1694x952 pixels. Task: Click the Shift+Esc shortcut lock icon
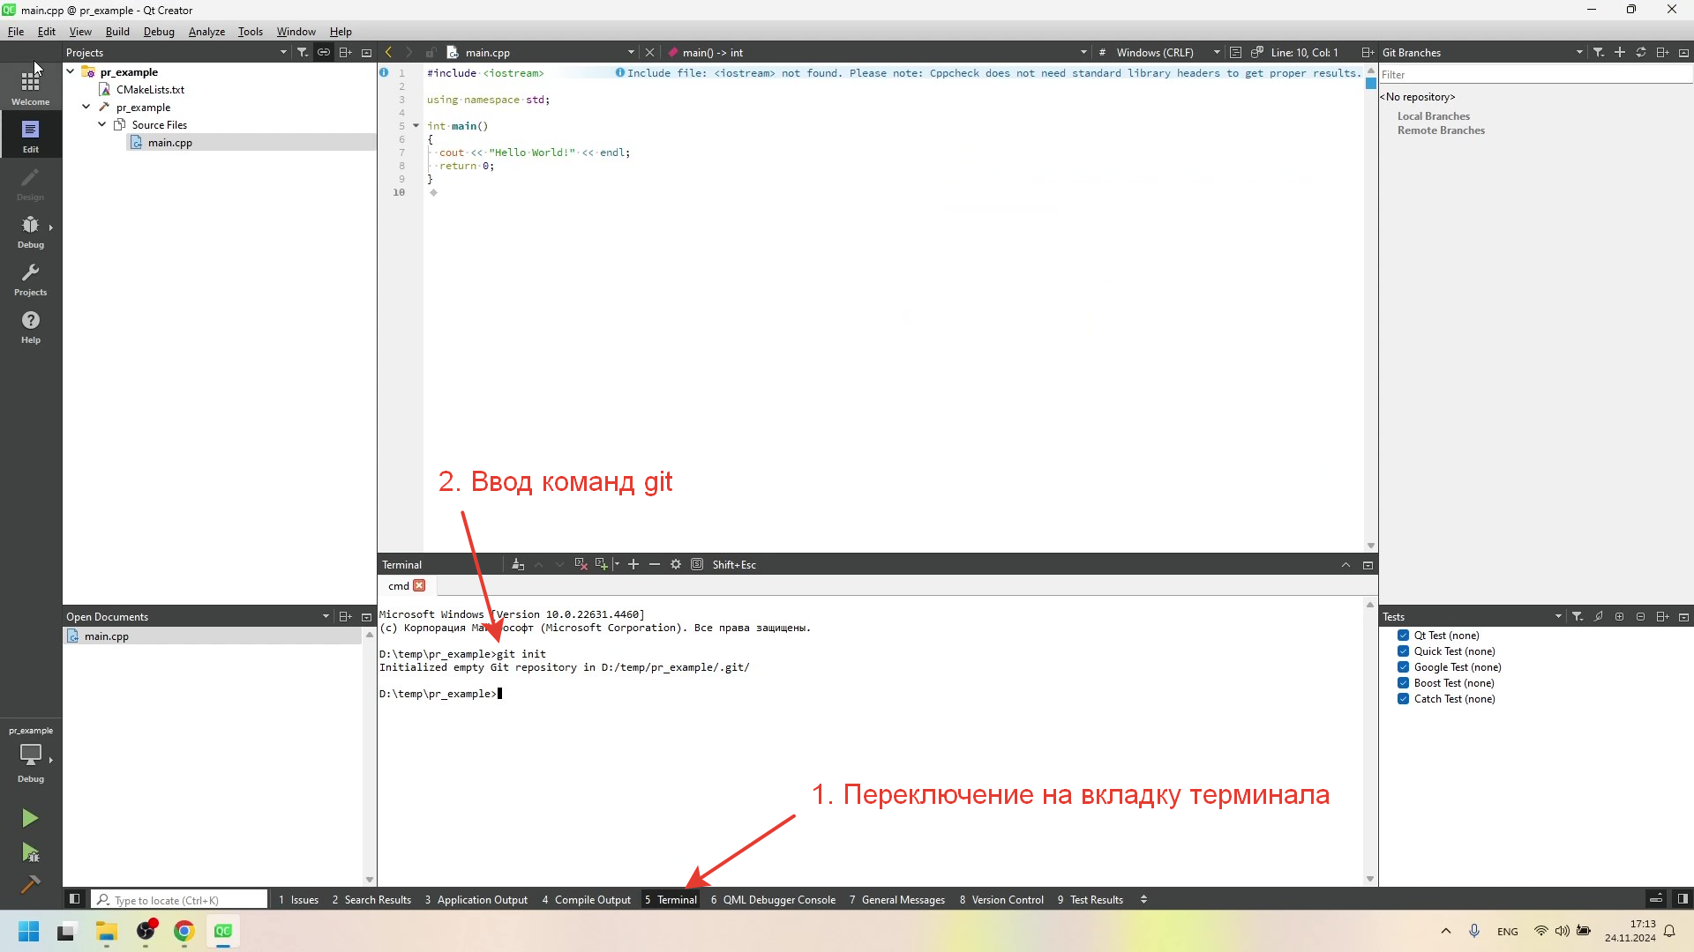point(697,564)
